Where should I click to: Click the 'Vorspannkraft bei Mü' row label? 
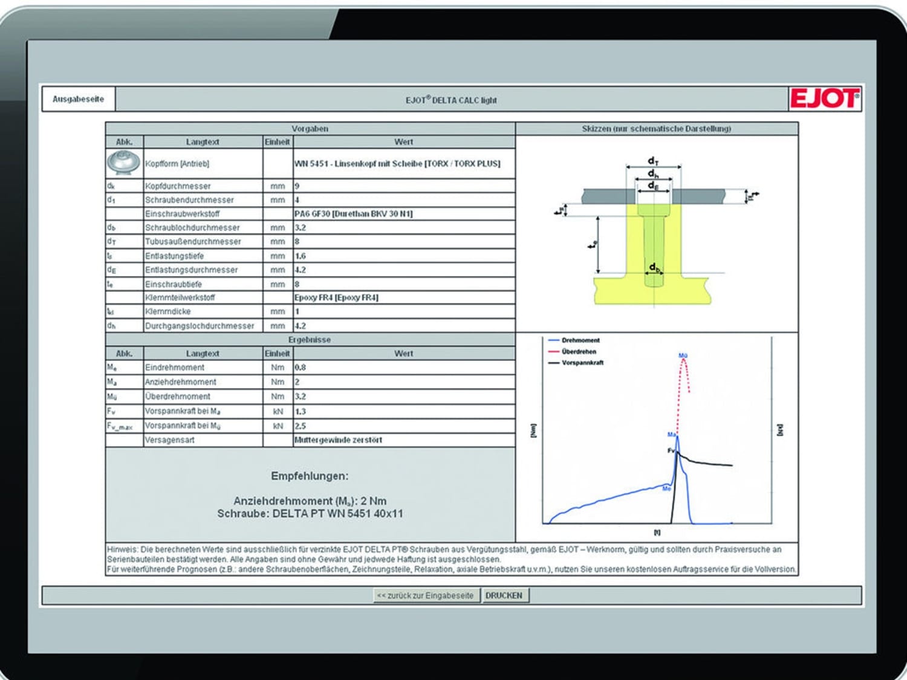click(183, 426)
